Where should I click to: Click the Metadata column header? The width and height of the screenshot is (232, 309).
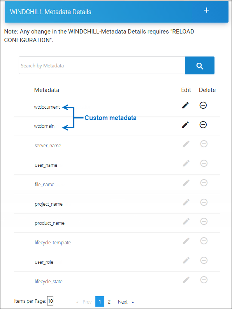(x=46, y=90)
